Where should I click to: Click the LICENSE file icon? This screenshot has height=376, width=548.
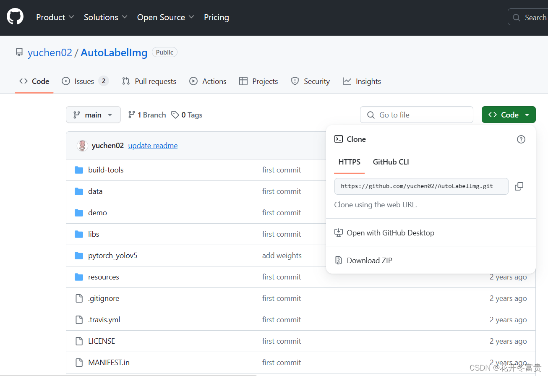(79, 341)
